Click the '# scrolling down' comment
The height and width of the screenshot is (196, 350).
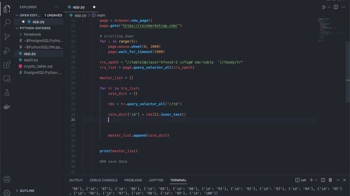(116, 36)
